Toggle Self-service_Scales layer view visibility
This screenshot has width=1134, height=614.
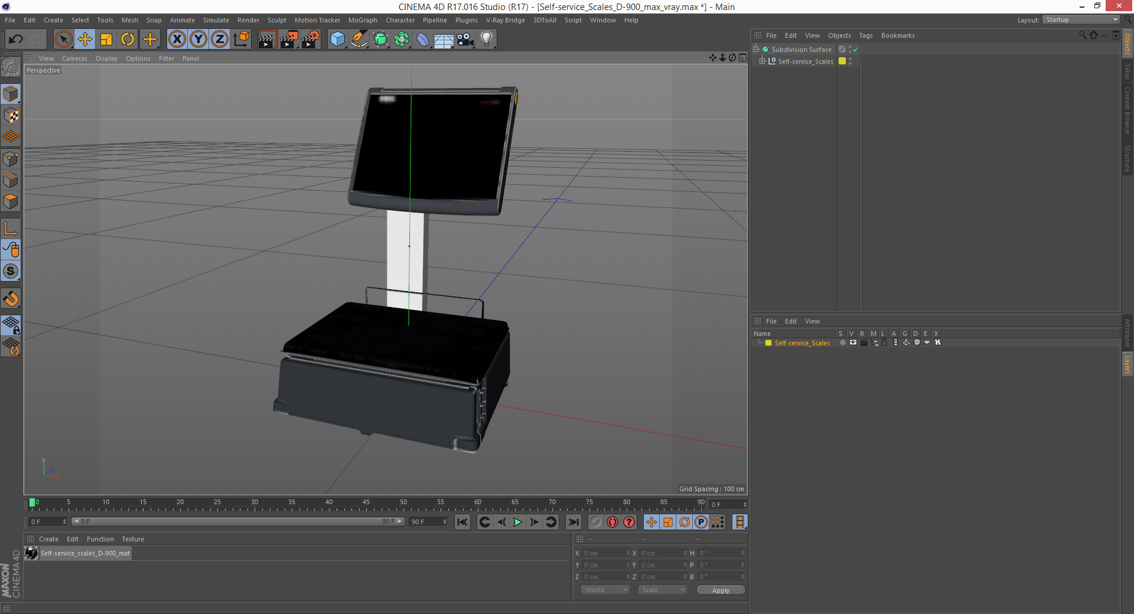(853, 342)
